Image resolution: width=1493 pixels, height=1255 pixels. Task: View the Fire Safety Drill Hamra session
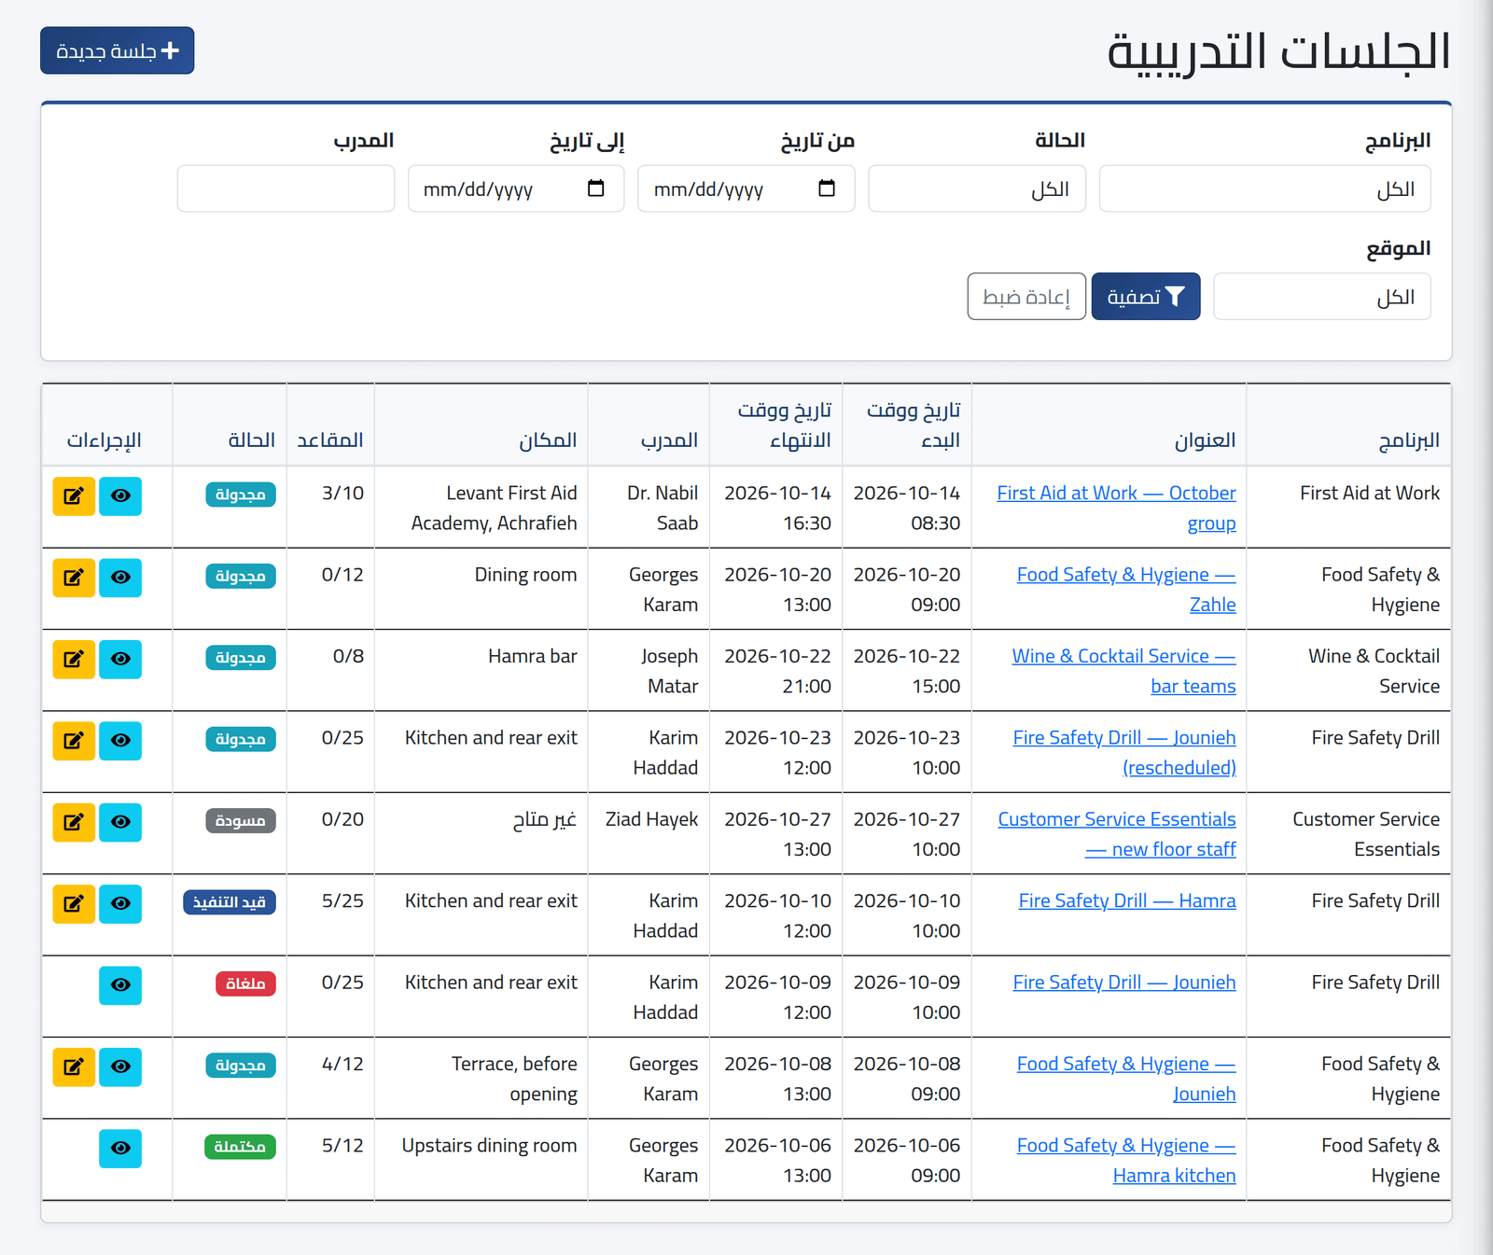[120, 903]
